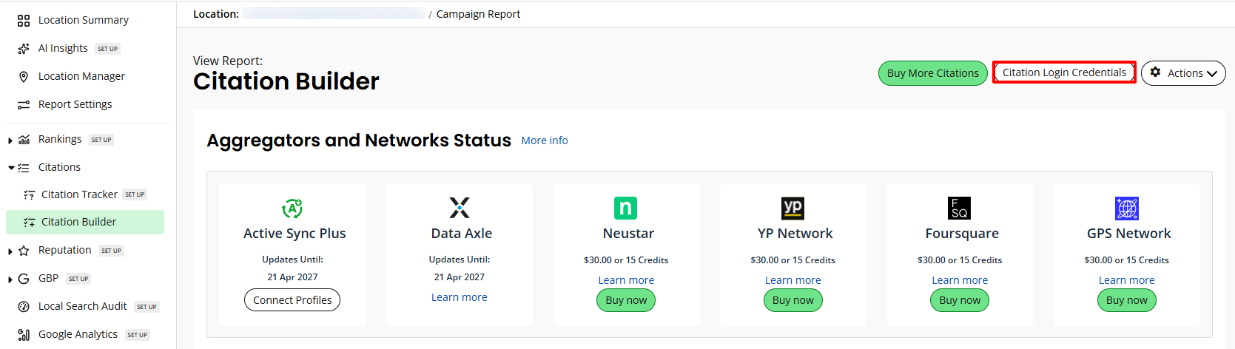
Task: Click the Foursquare FSQ logo
Action: point(960,208)
